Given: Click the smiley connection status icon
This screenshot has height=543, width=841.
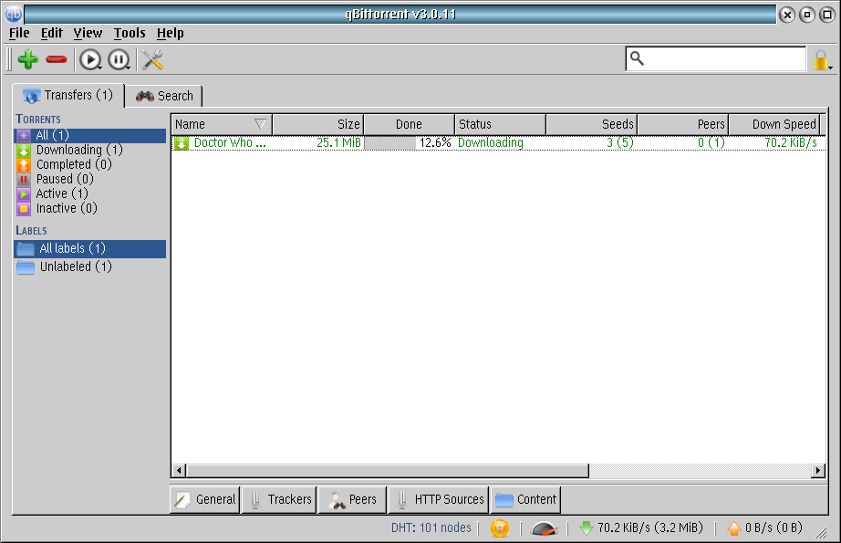Looking at the screenshot, I should 499,527.
